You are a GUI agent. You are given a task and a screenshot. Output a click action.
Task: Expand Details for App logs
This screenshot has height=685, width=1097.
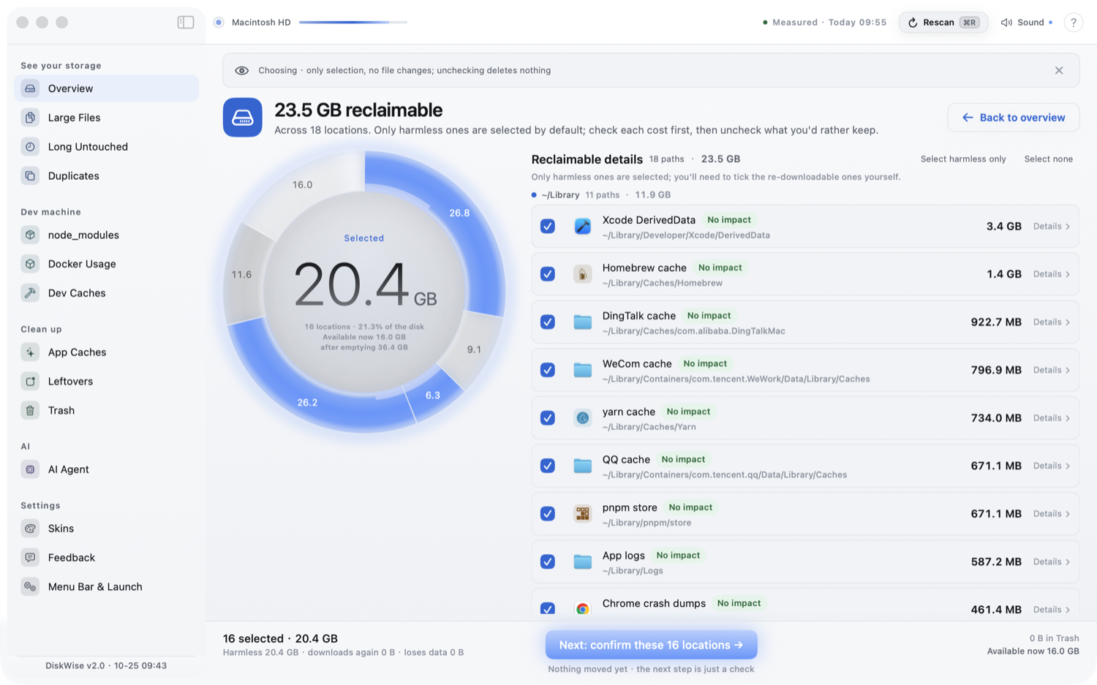pyautogui.click(x=1052, y=562)
